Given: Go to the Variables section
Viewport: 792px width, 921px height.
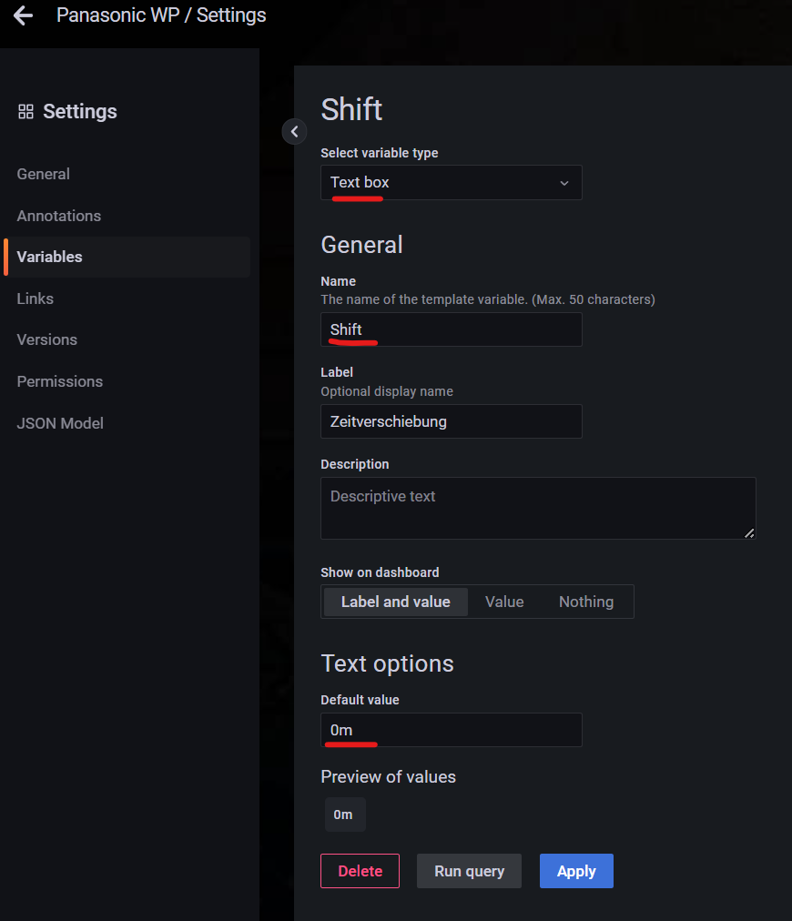Looking at the screenshot, I should click(50, 257).
